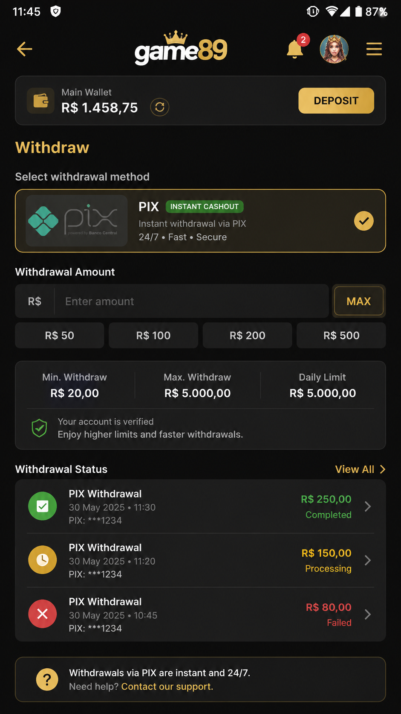The image size is (401, 714).
Task: Expand the failed R$ 80,00 withdrawal
Action: click(200, 614)
